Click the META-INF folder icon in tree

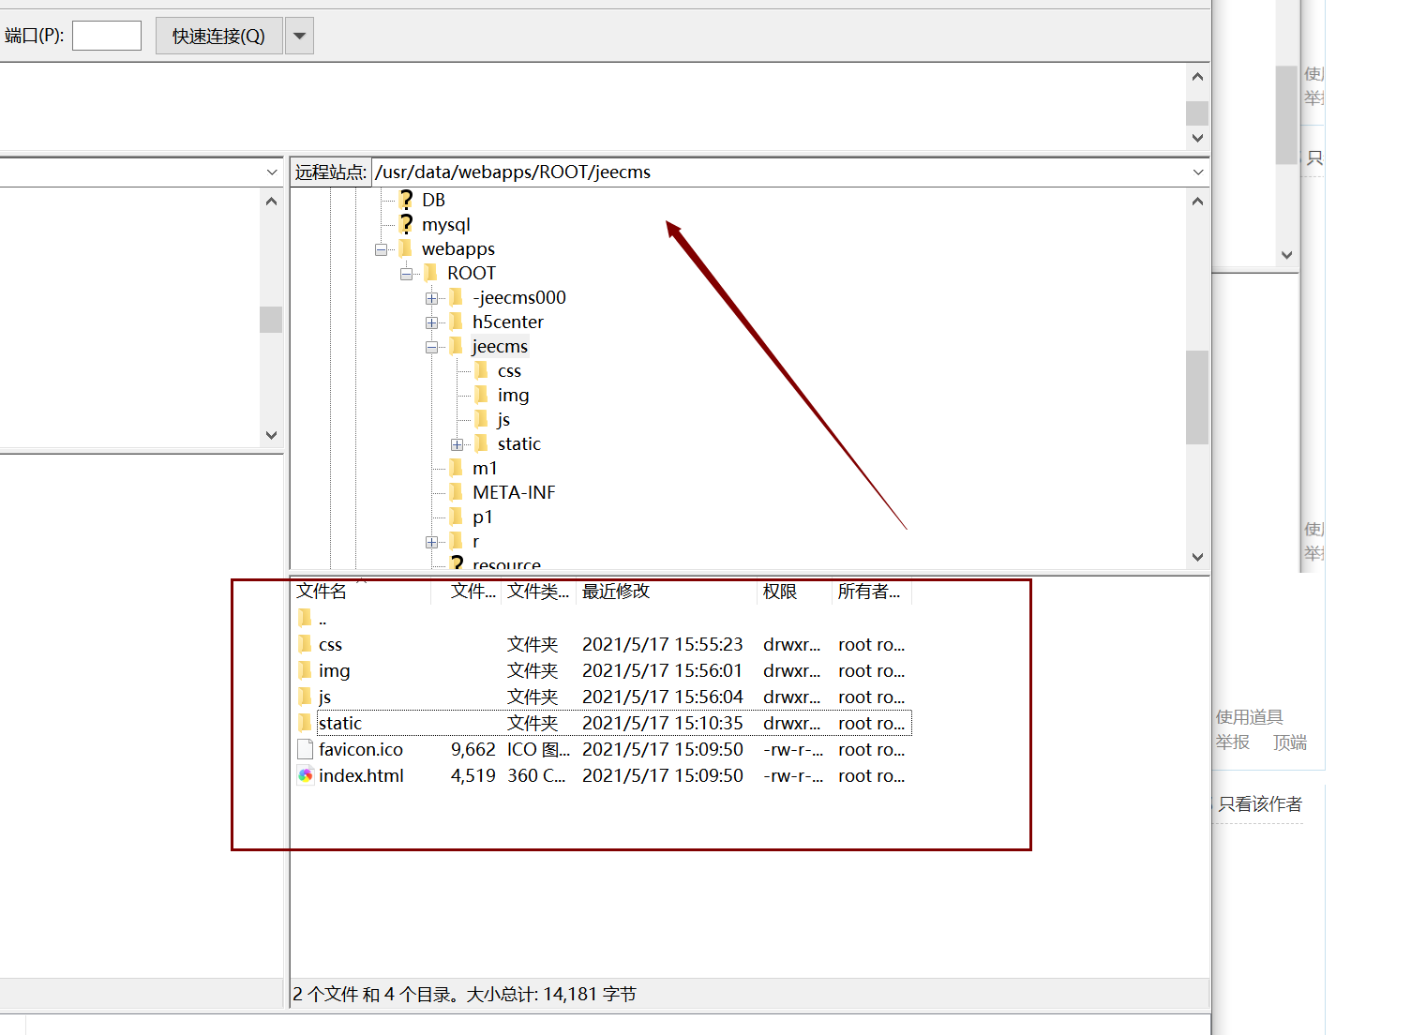tap(457, 492)
